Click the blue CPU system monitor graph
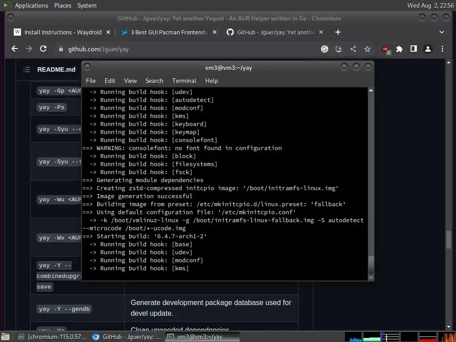This screenshot has width=456, height=342. 353,337
